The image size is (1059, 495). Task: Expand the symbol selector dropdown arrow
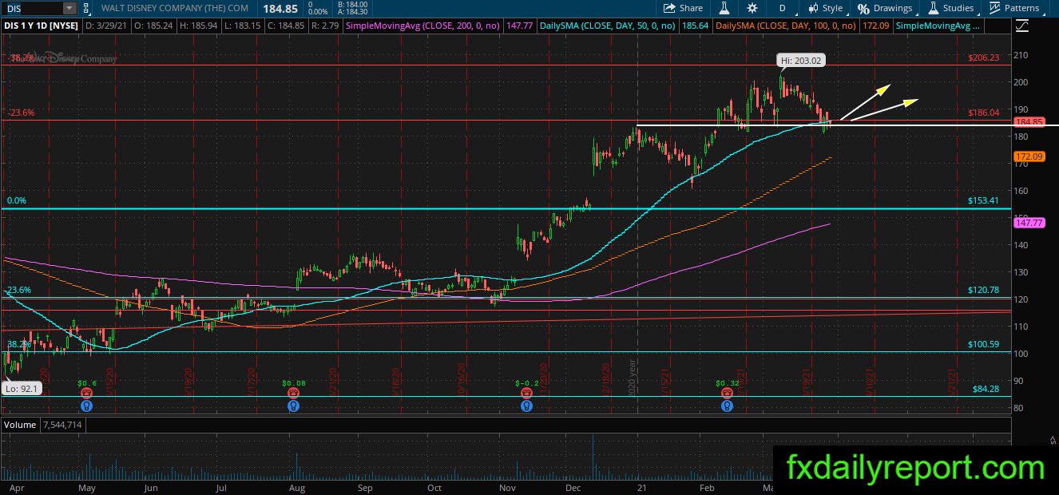click(69, 8)
